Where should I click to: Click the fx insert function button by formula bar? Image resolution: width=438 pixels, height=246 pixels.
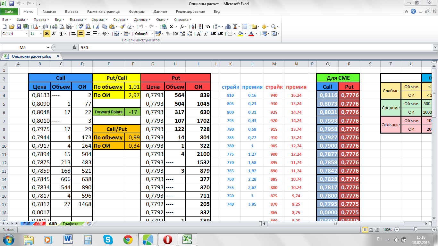tap(74, 47)
